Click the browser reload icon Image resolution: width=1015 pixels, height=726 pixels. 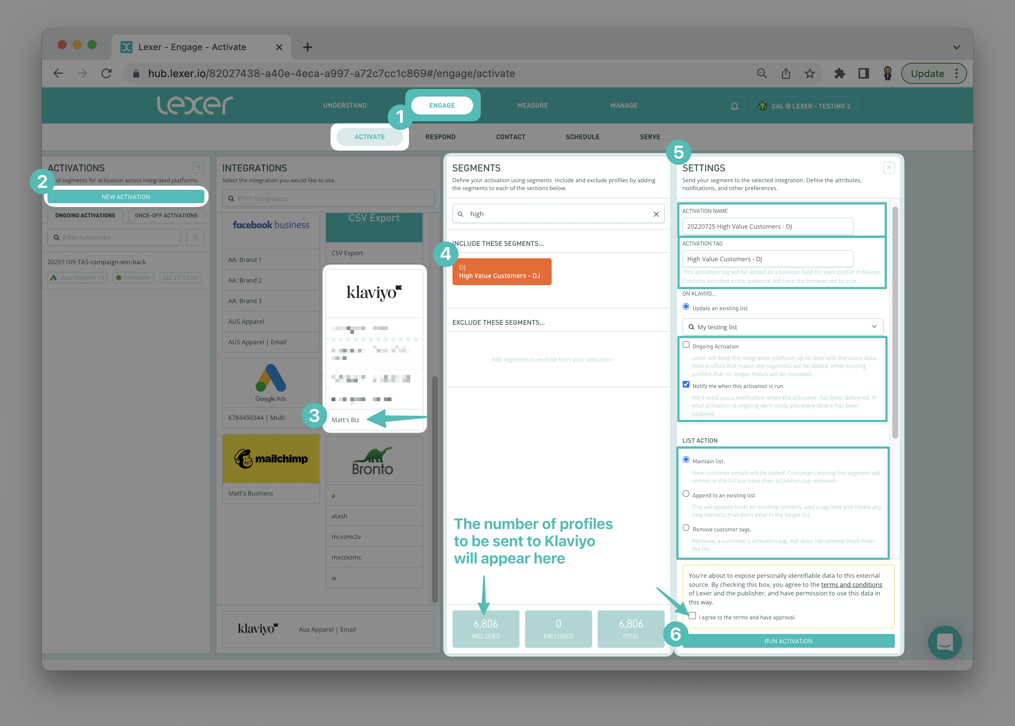[x=106, y=73]
